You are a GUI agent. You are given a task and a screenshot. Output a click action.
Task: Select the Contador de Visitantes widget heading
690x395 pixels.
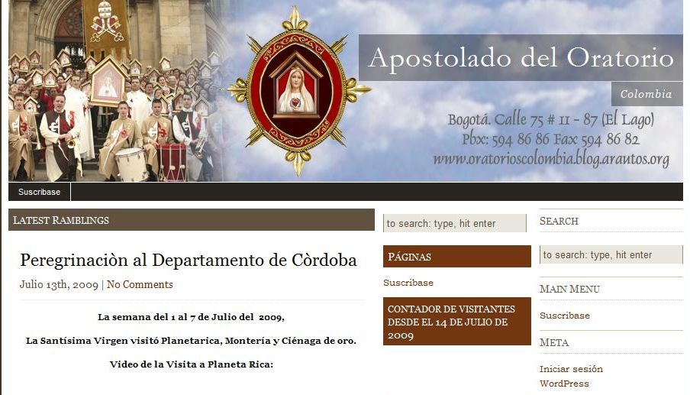coord(456,322)
